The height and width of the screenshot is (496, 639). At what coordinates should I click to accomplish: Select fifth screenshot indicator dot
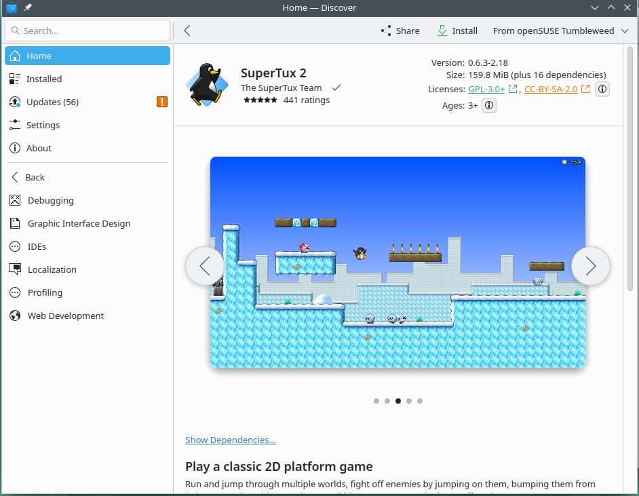[420, 401]
